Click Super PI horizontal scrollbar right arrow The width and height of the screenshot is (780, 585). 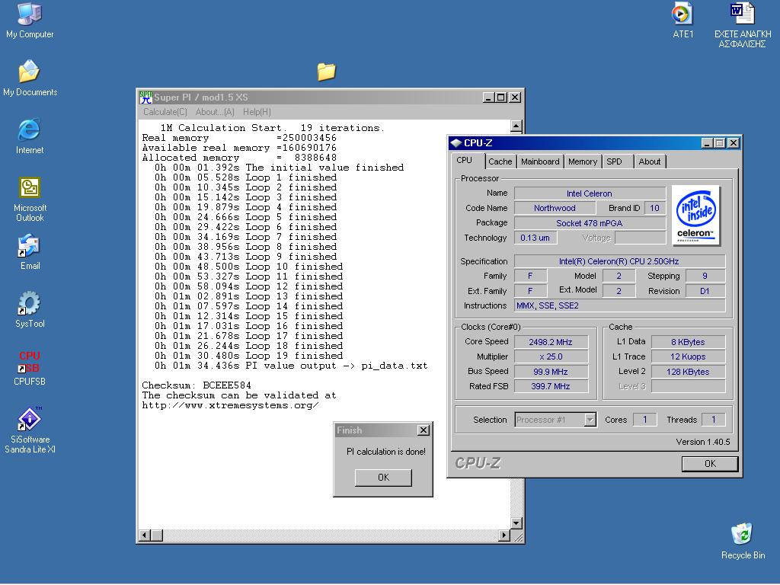pos(504,535)
